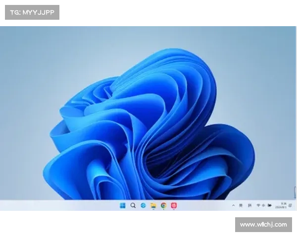Check battery status tray icon

pos(269,205)
